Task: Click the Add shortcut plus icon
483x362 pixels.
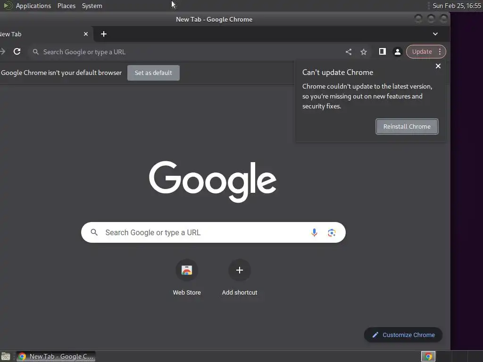Action: [239, 270]
